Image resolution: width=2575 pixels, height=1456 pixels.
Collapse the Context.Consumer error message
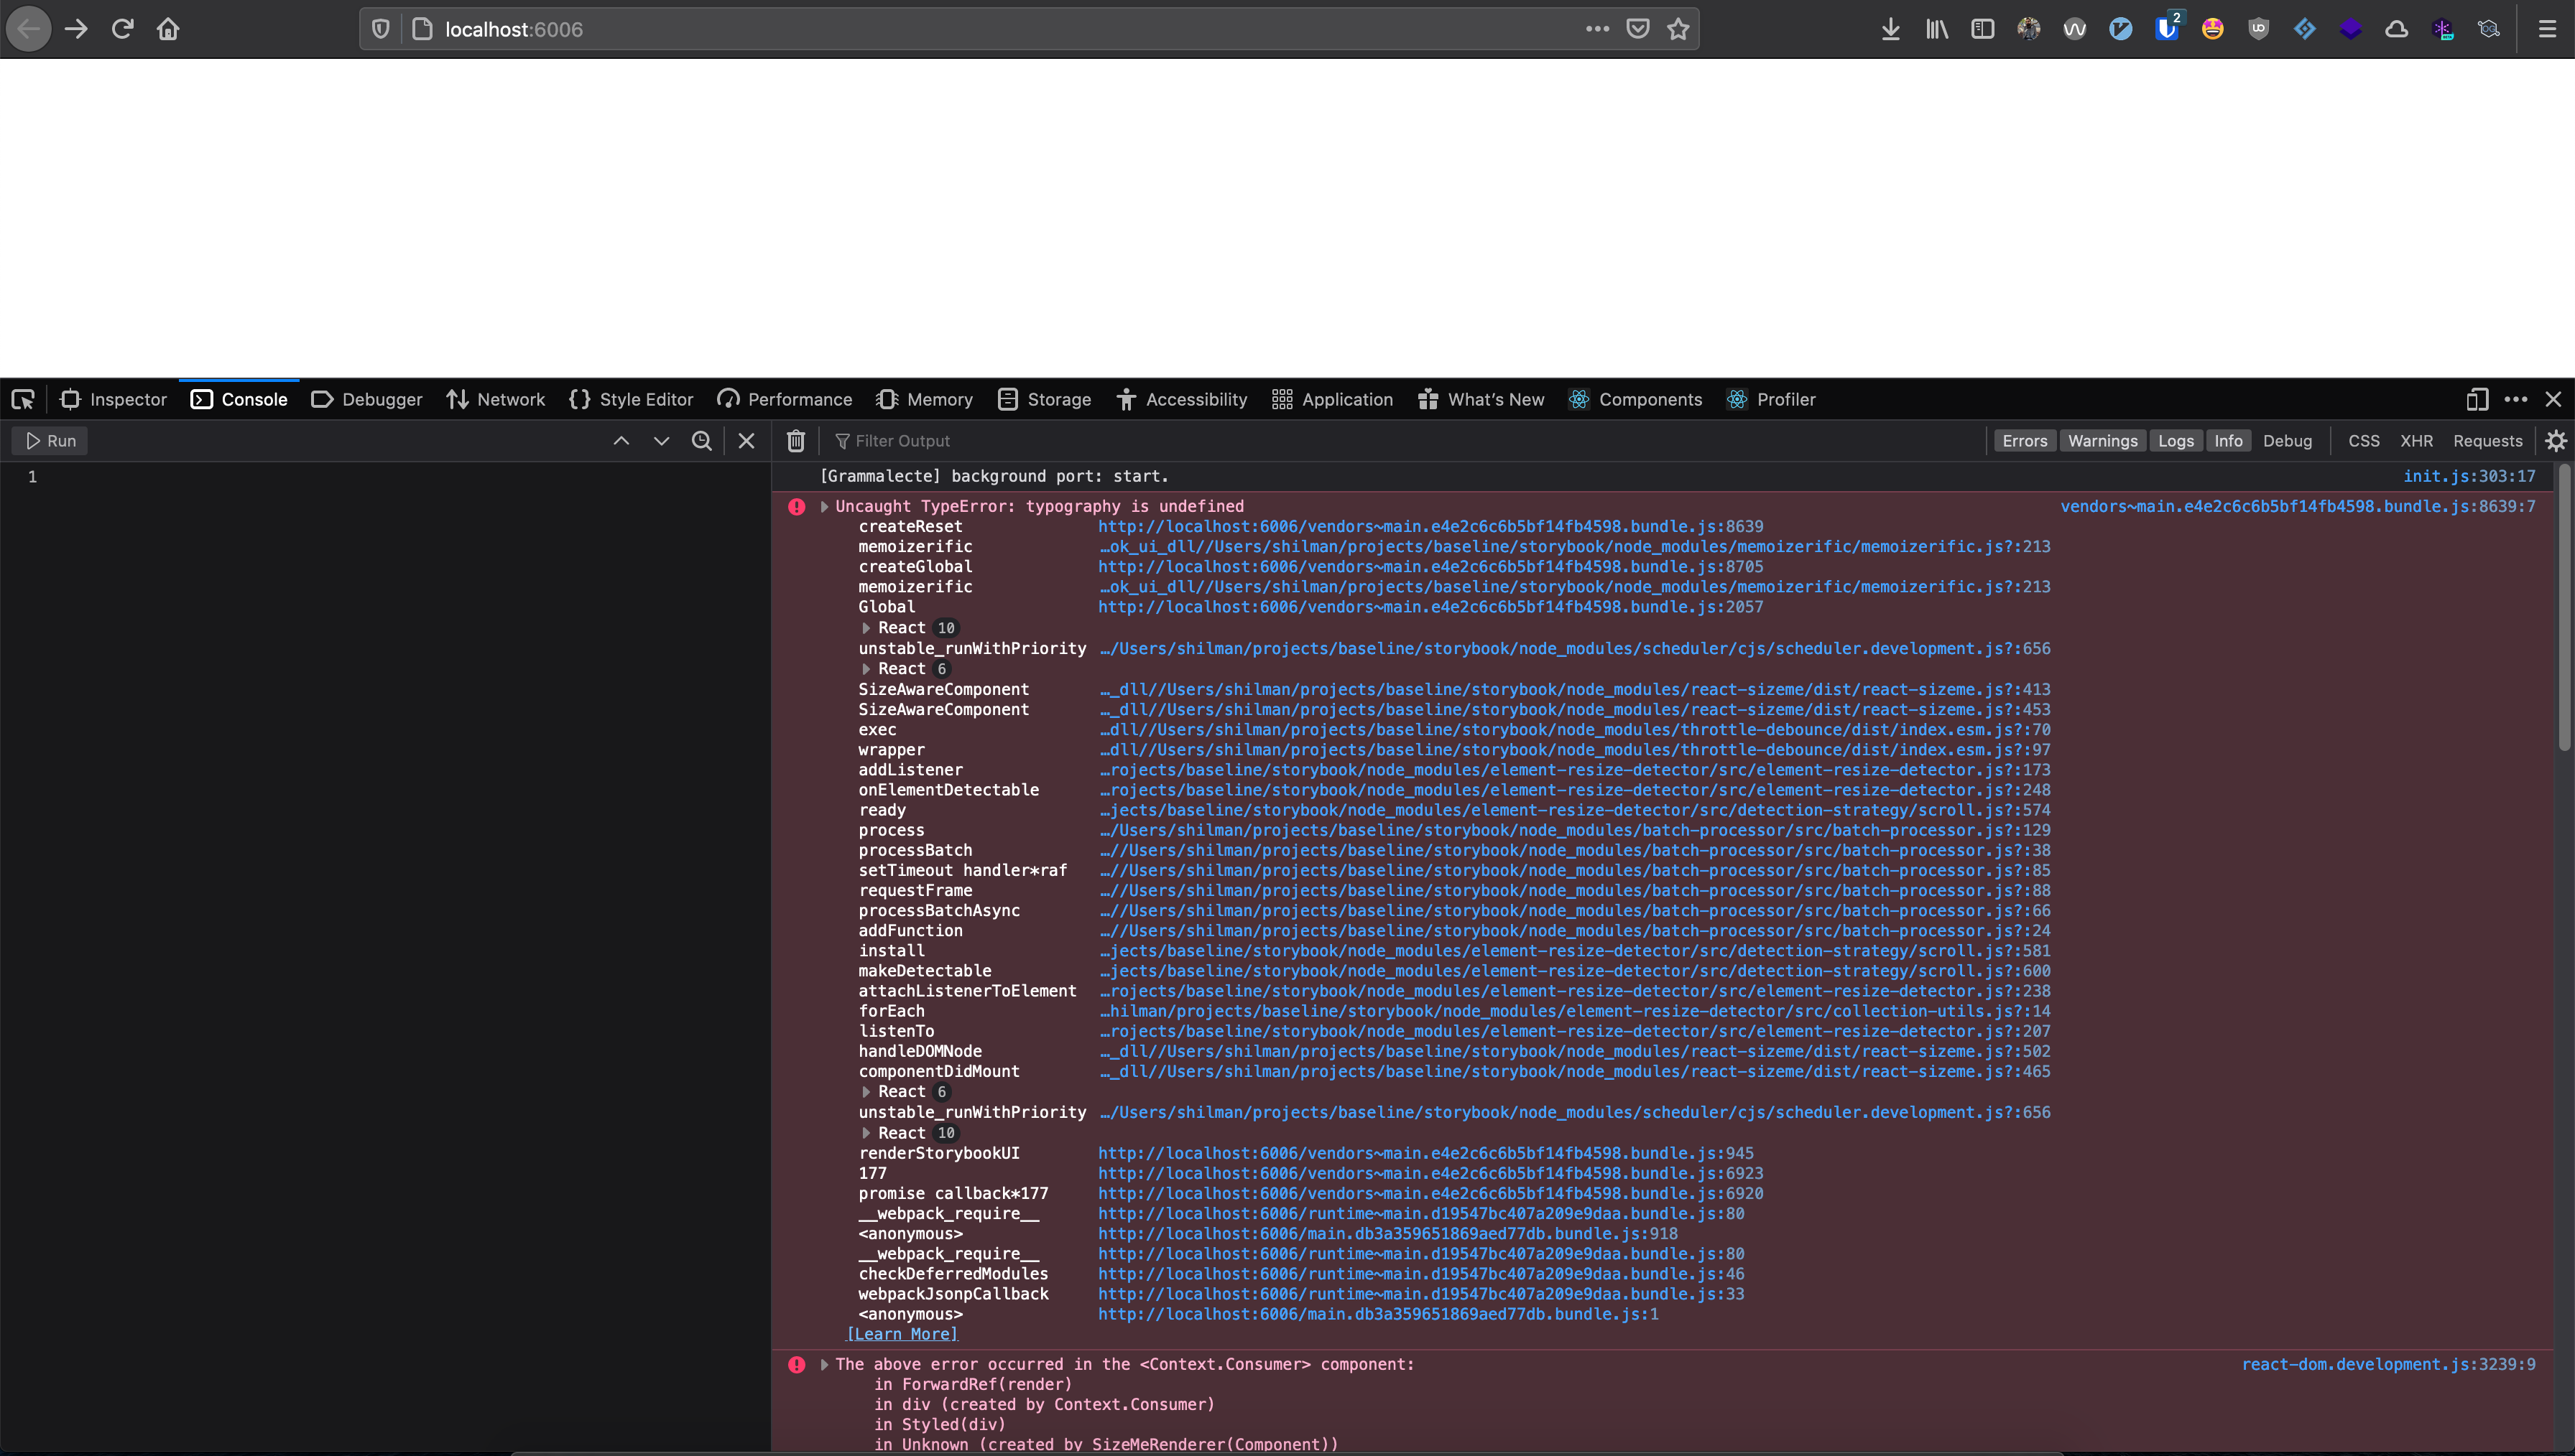tap(824, 1364)
